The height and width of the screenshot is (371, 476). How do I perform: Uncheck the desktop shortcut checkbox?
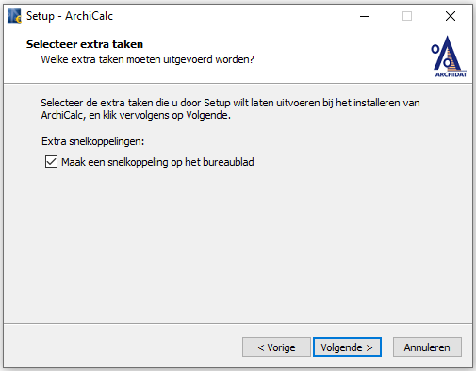(x=51, y=162)
